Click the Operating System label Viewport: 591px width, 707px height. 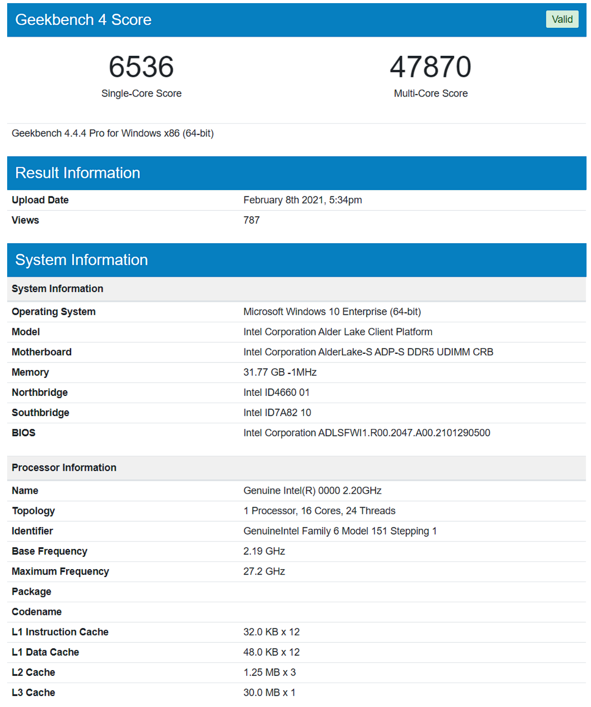[54, 312]
